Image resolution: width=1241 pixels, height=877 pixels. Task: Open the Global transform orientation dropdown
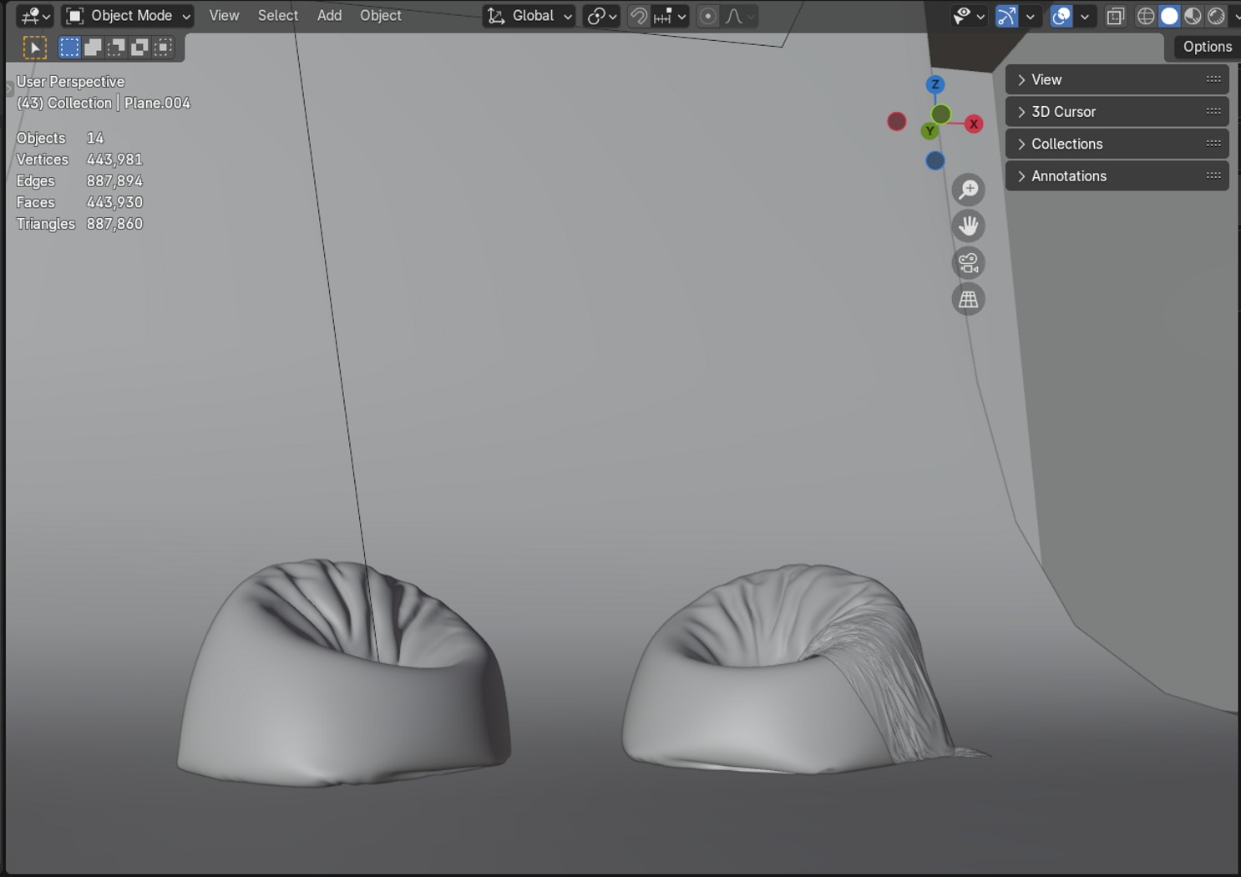pyautogui.click(x=529, y=16)
